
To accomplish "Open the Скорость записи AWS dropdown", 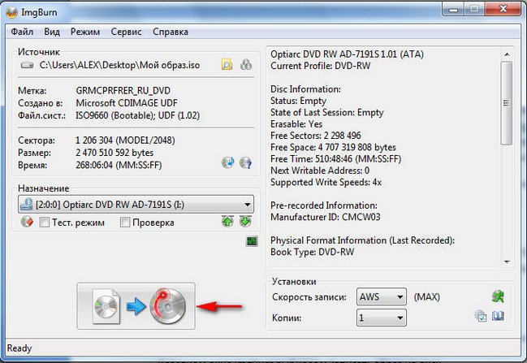I will tap(382, 296).
